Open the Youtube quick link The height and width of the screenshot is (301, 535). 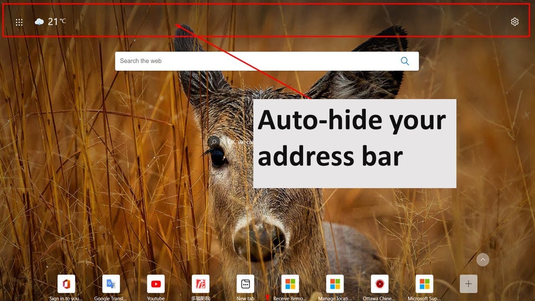[155, 284]
